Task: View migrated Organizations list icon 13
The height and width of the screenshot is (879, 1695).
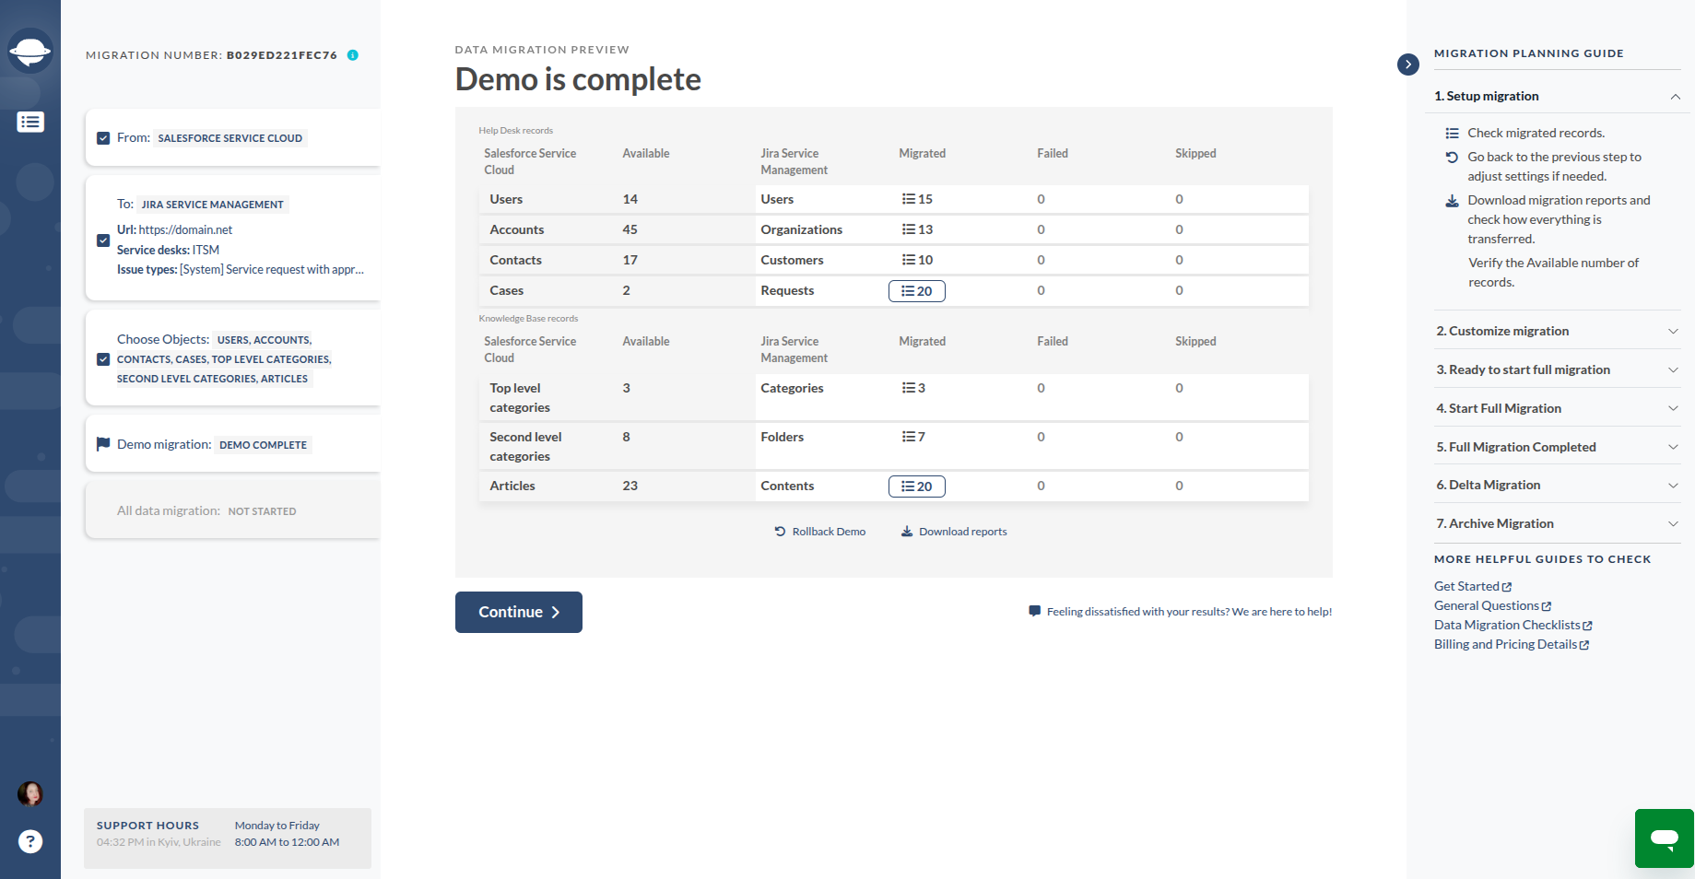Action: click(x=917, y=229)
